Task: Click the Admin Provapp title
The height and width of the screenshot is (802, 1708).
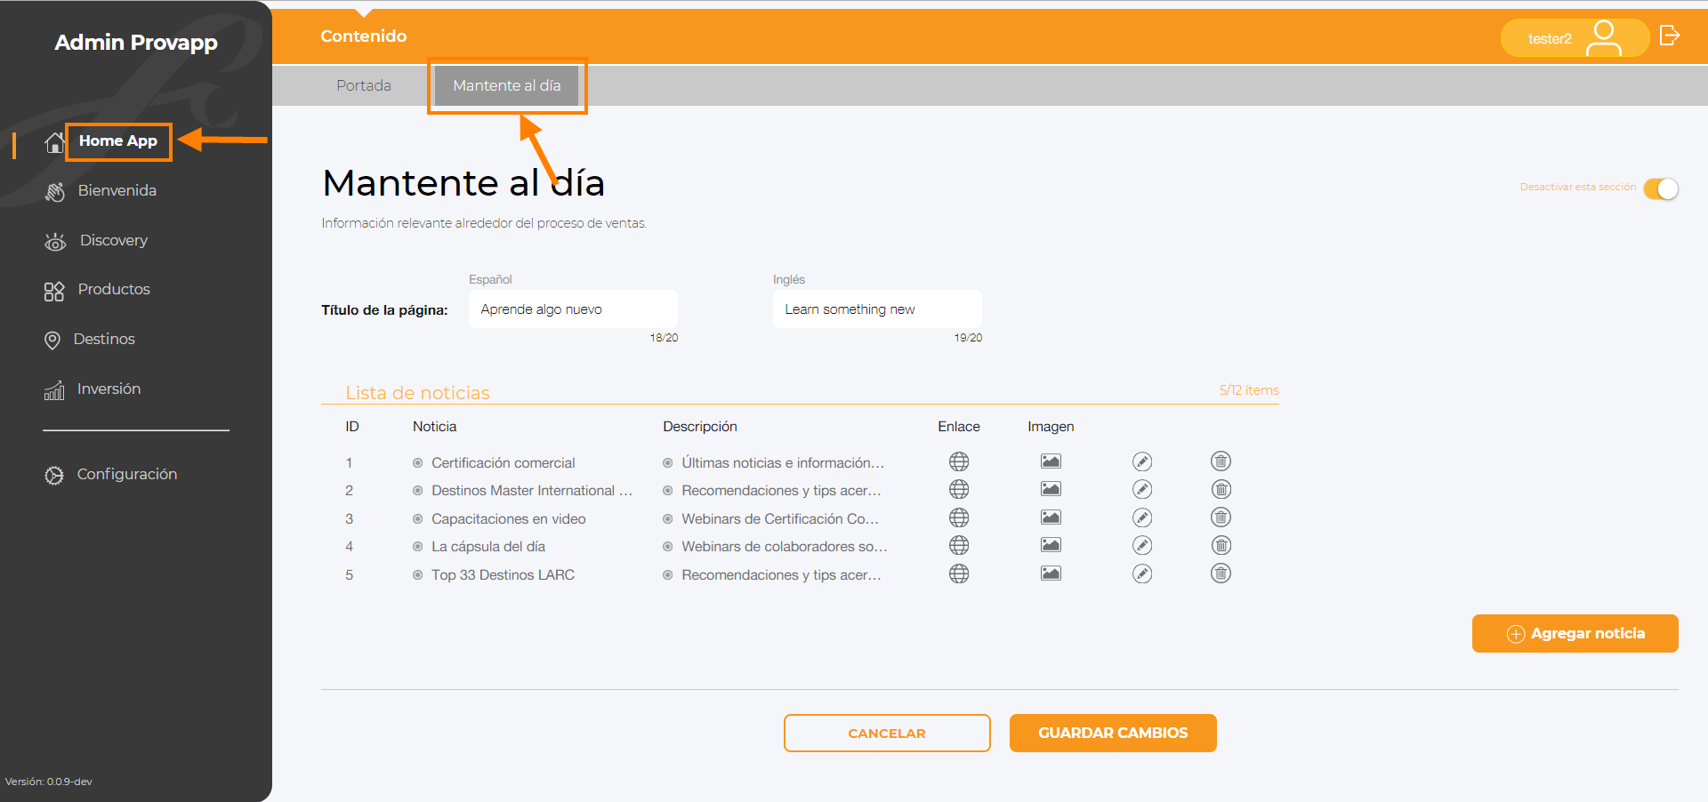Action: (136, 42)
